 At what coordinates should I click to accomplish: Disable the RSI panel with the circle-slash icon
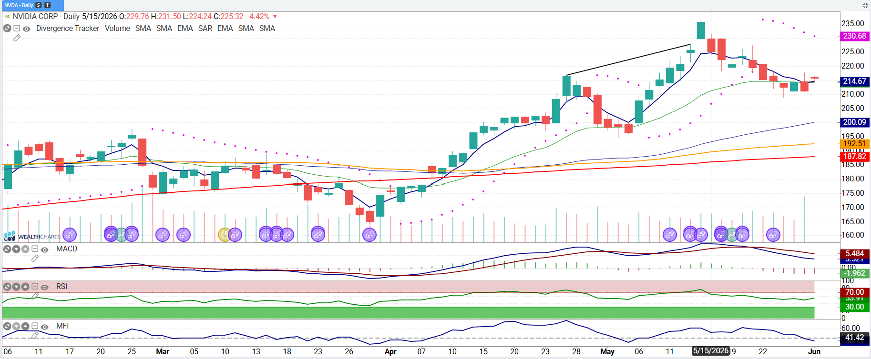[7, 287]
